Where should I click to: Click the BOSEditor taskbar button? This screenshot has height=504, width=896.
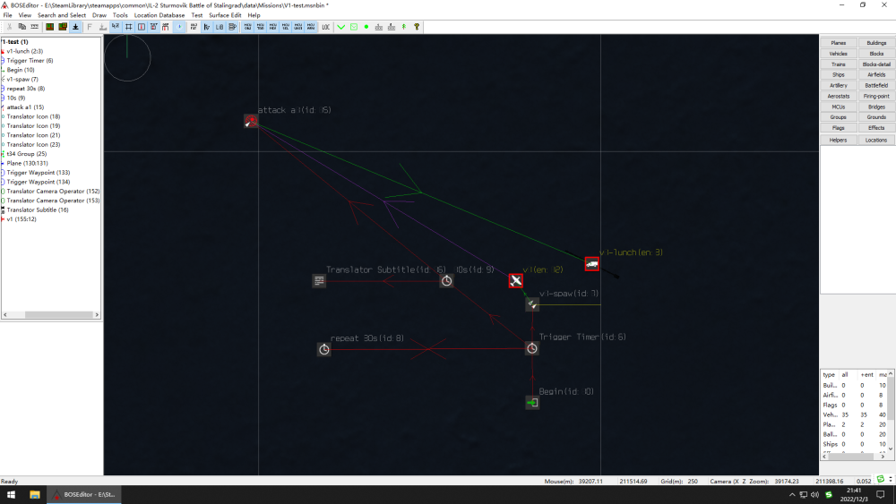(x=84, y=494)
